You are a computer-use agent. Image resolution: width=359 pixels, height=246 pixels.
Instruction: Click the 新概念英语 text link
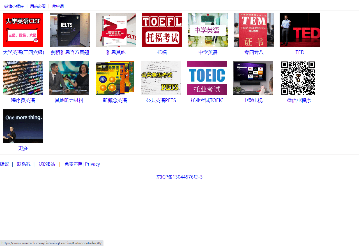tap(115, 100)
